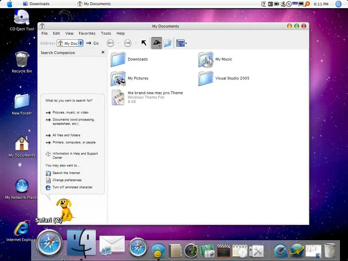Select the My Pictures folder
Screen dimensions: 348x261
[129, 79]
